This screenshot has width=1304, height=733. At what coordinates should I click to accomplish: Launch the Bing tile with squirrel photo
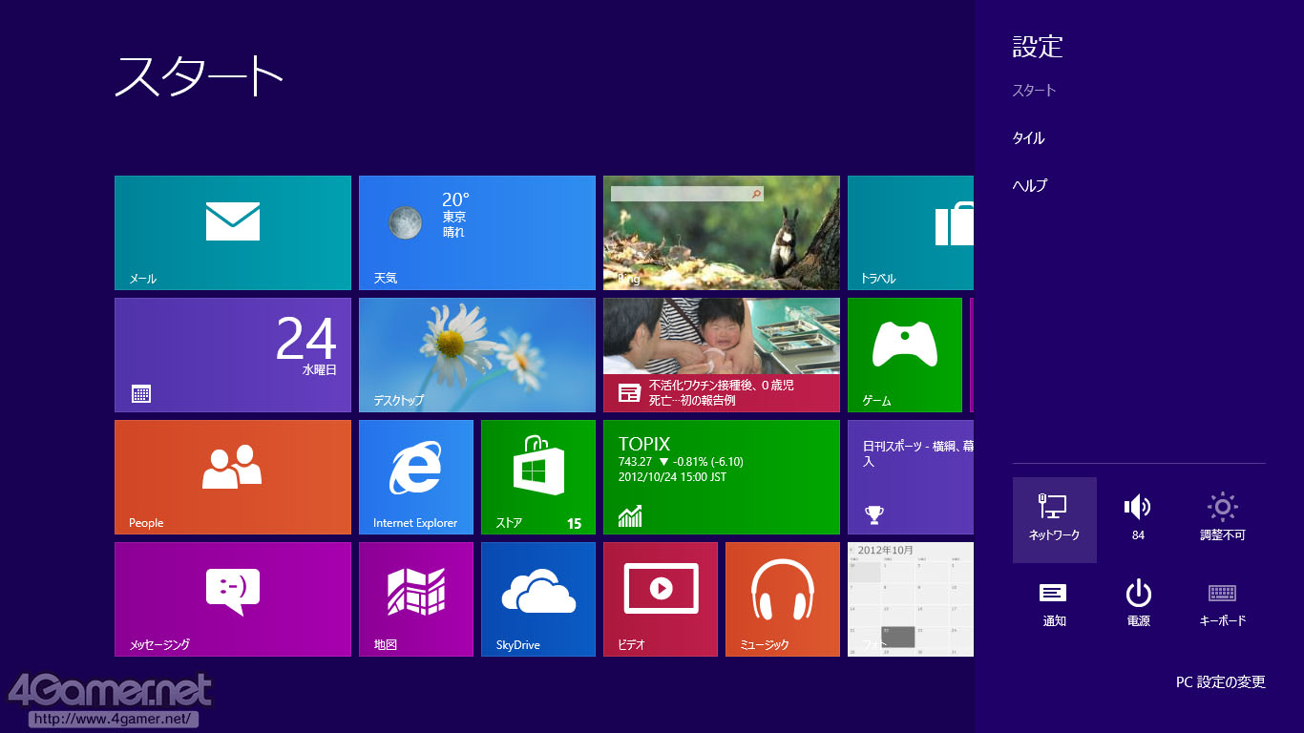tap(722, 233)
